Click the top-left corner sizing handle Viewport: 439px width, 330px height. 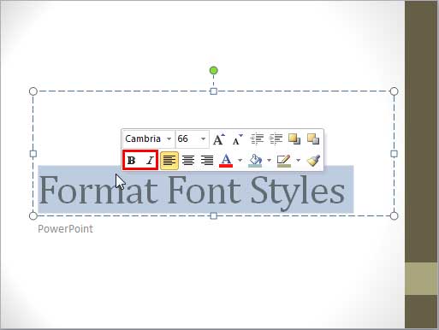33,91
